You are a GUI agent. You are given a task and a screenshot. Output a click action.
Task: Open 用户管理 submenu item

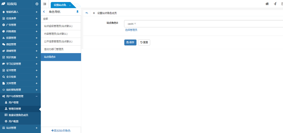pos(13,102)
